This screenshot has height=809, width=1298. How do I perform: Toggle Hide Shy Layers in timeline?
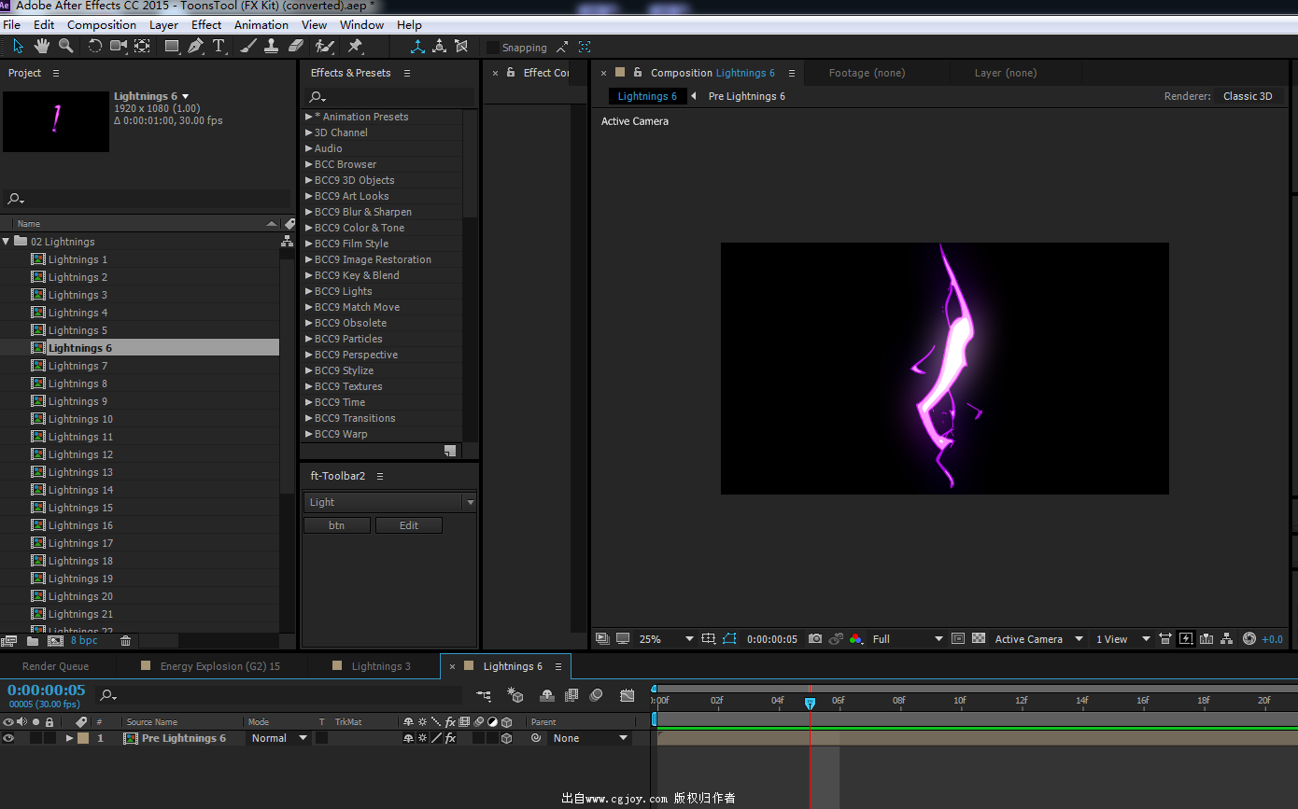click(547, 695)
